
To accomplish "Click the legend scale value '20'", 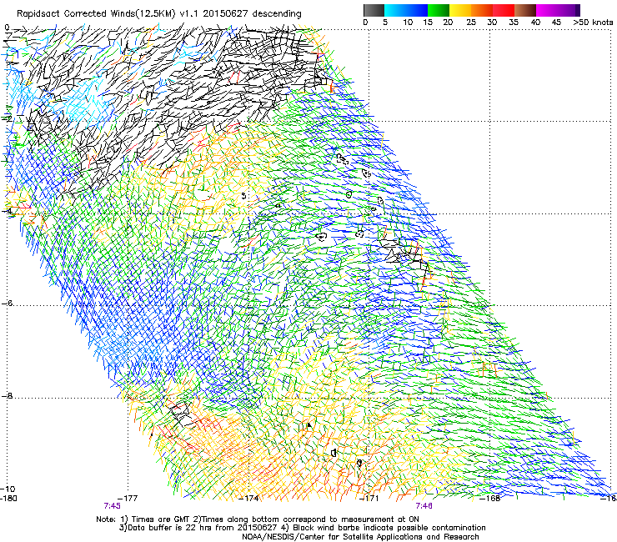I will tap(448, 23).
